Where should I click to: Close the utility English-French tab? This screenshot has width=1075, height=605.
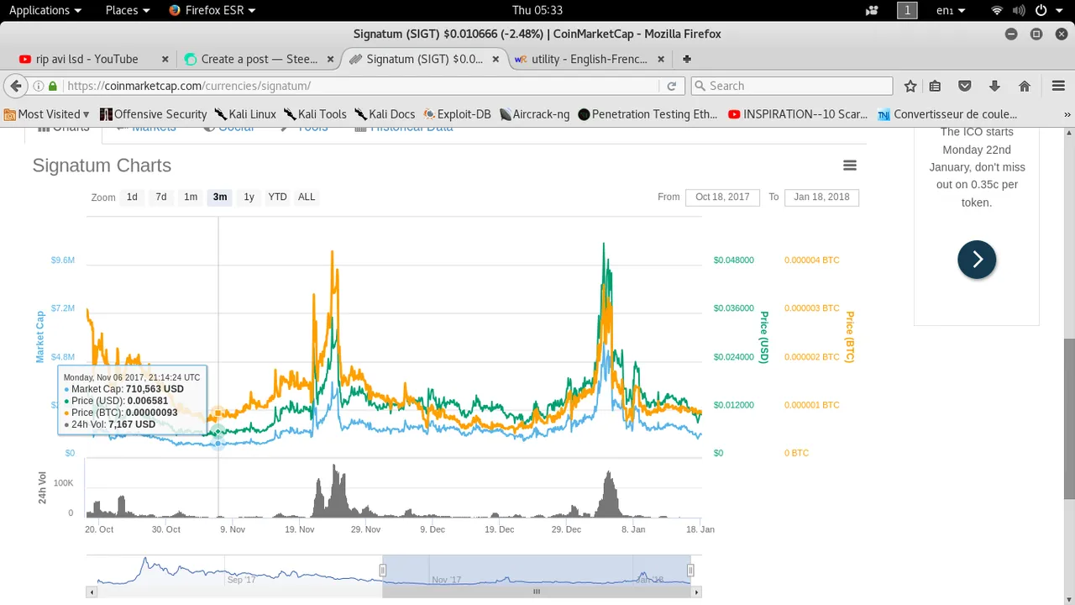pyautogui.click(x=662, y=59)
